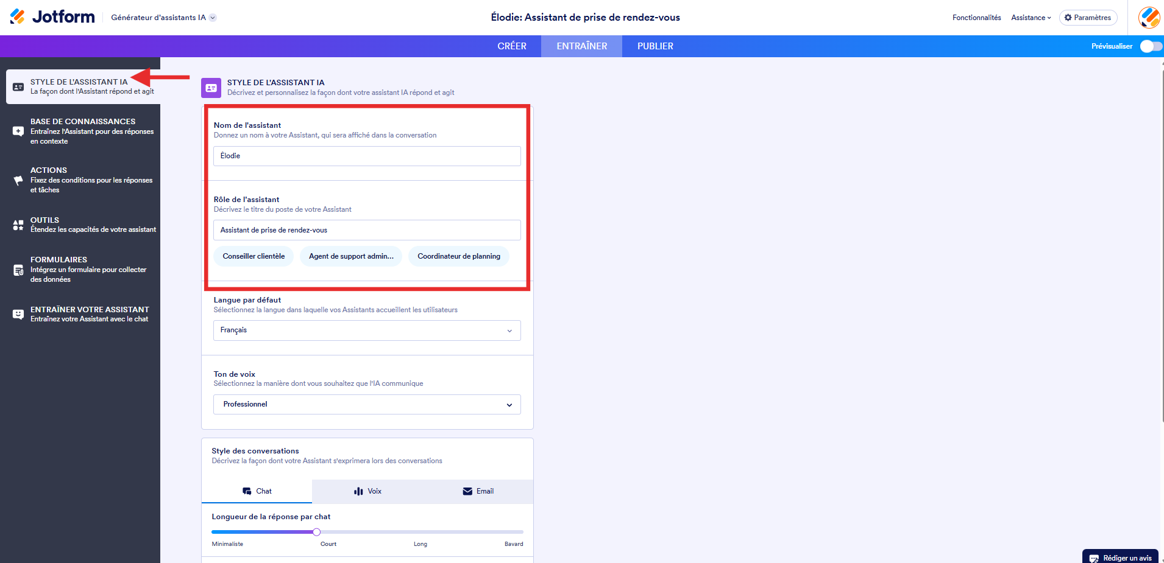Select the Chat conversation style tab
This screenshot has width=1164, height=563.
[257, 491]
